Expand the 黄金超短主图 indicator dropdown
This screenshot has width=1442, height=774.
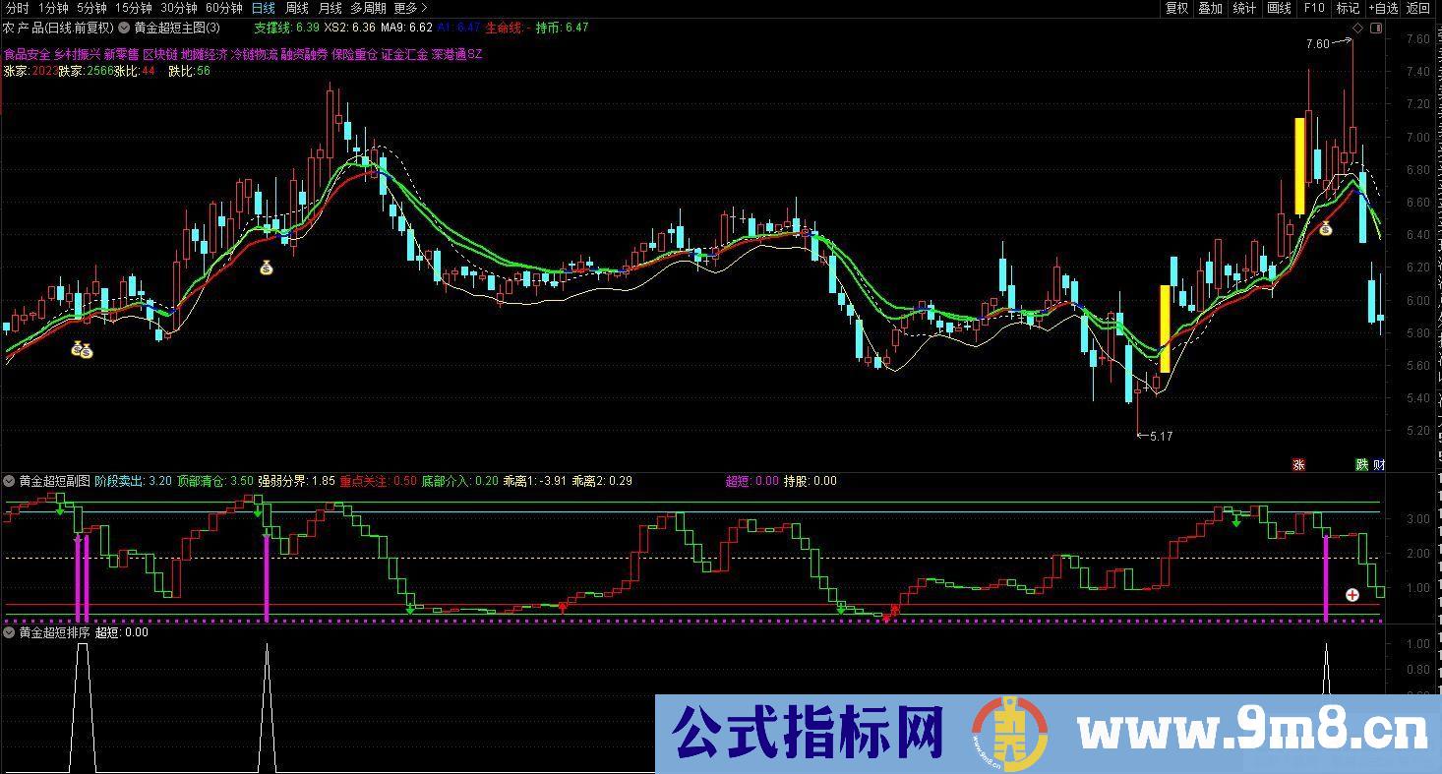click(124, 28)
